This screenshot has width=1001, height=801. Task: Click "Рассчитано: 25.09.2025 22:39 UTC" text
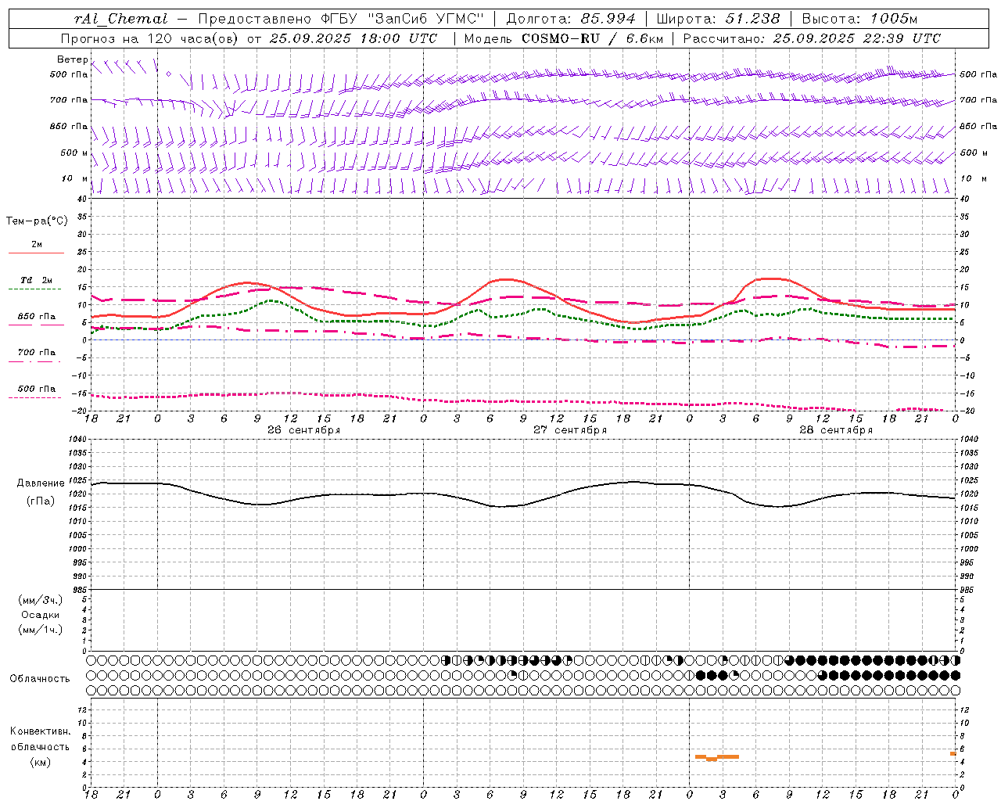pyautogui.click(x=812, y=38)
